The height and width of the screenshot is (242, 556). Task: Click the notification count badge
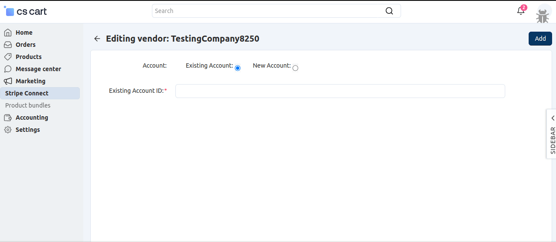click(x=524, y=7)
